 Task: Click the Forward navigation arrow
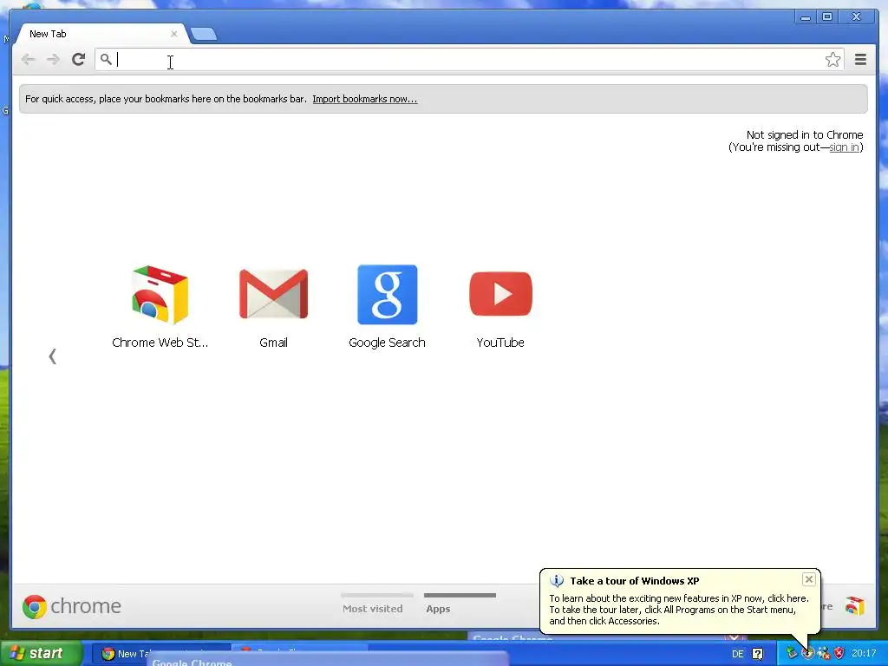point(53,60)
